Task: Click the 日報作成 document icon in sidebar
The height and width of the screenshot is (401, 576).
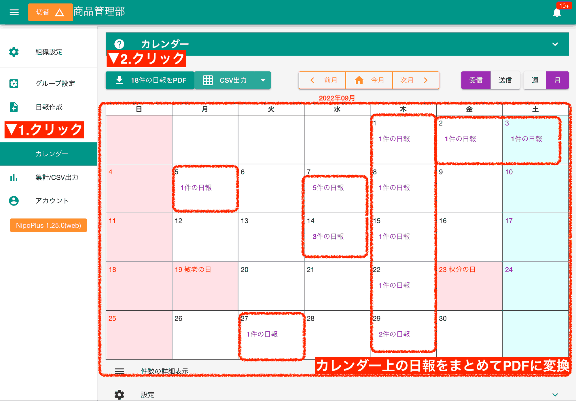Action: [14, 107]
